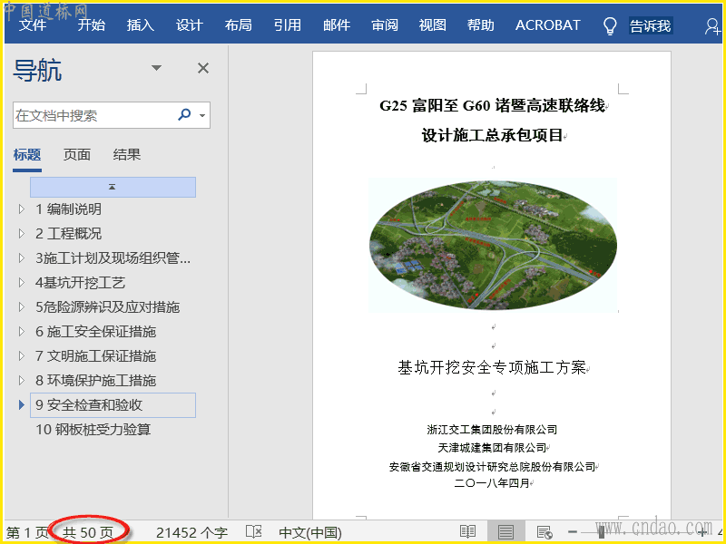The image size is (726, 544).
Task: Open search options dropdown arrow
Action: [x=202, y=116]
